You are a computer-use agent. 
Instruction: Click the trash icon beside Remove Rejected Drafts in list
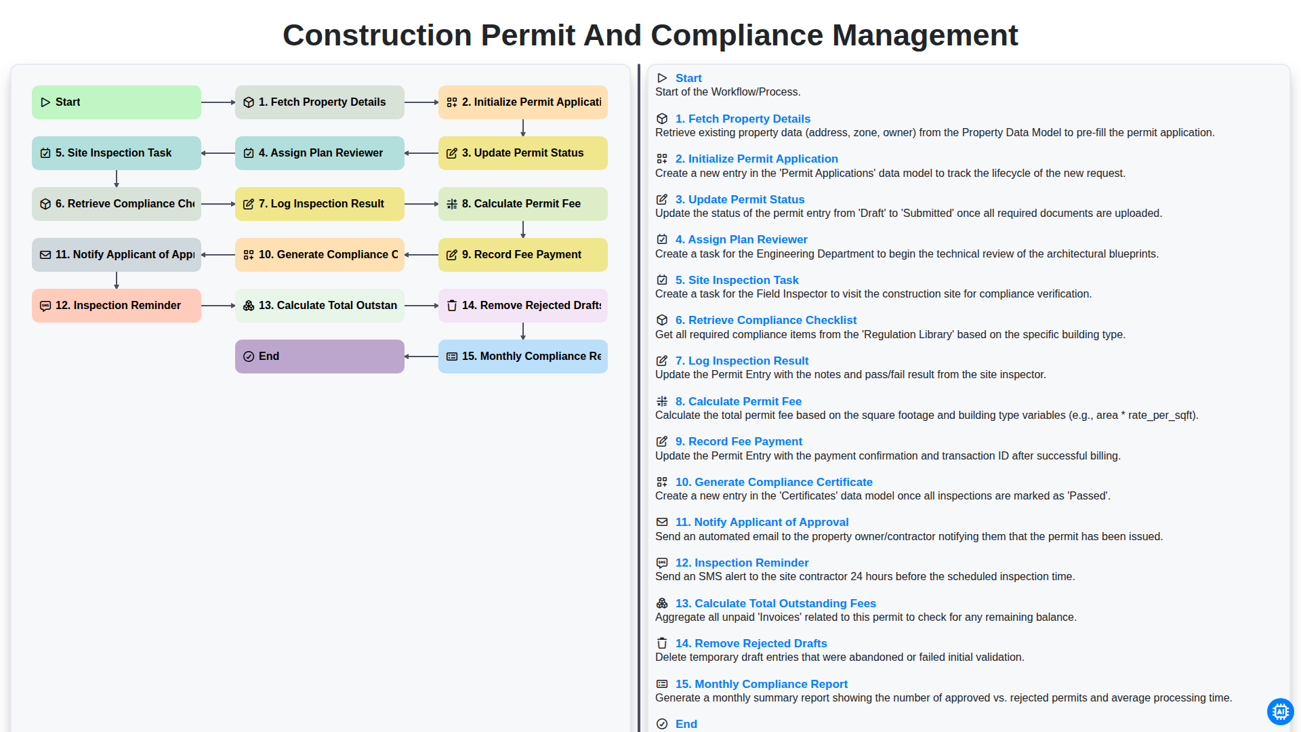coord(662,643)
